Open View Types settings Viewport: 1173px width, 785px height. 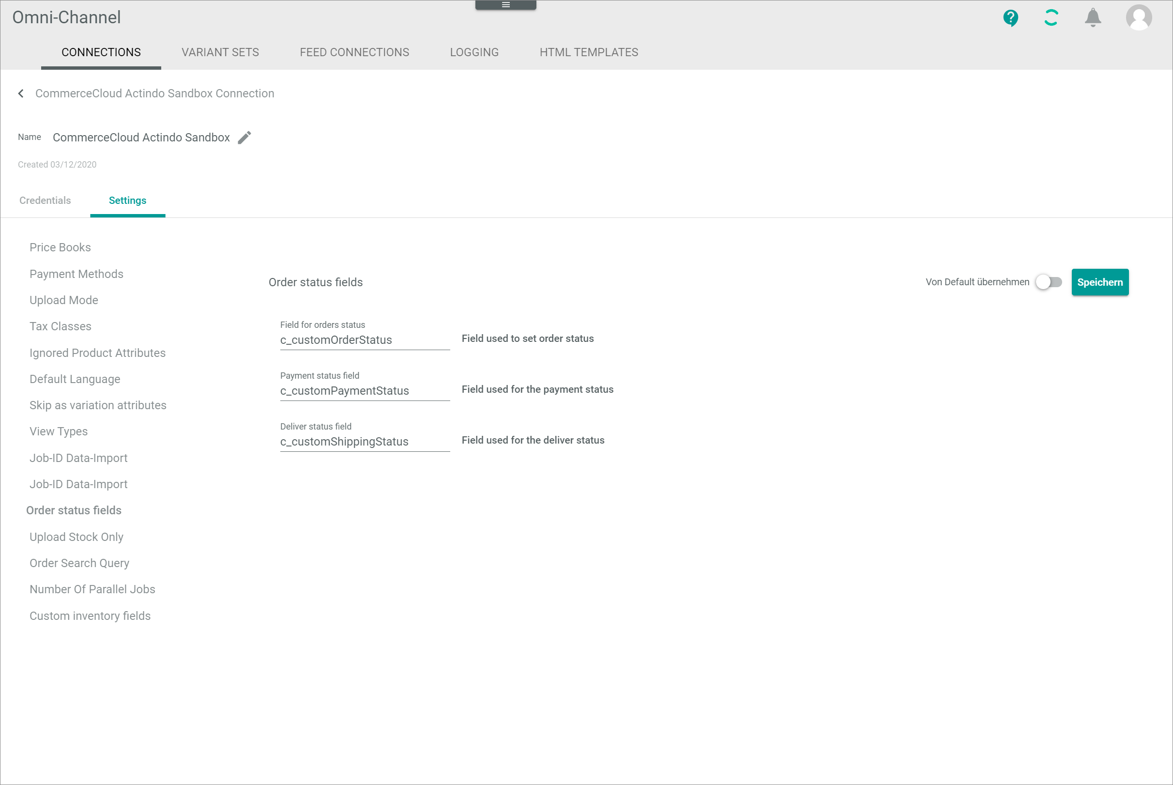[58, 431]
